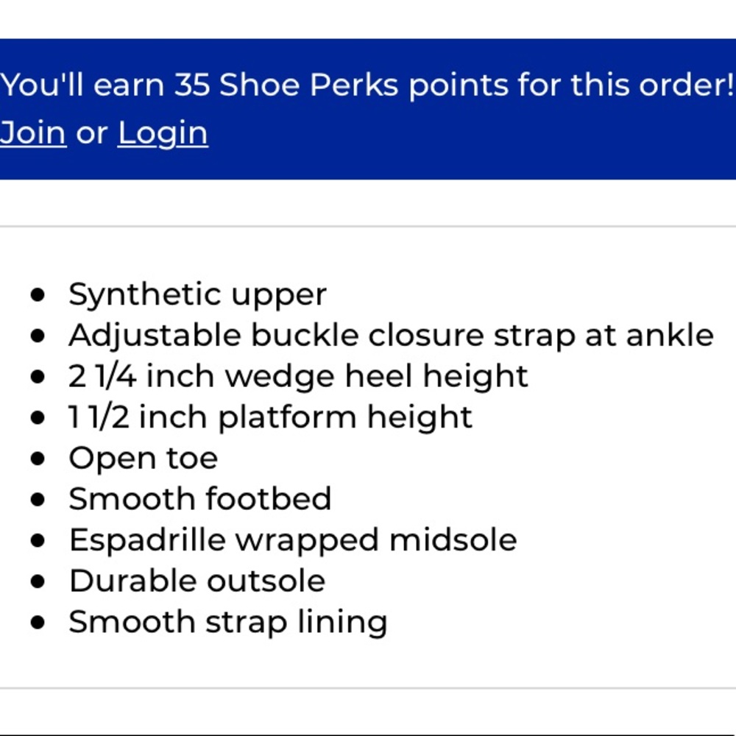Select the 'Synthetic upper' list item
The height and width of the screenshot is (736, 736).
pos(197,295)
